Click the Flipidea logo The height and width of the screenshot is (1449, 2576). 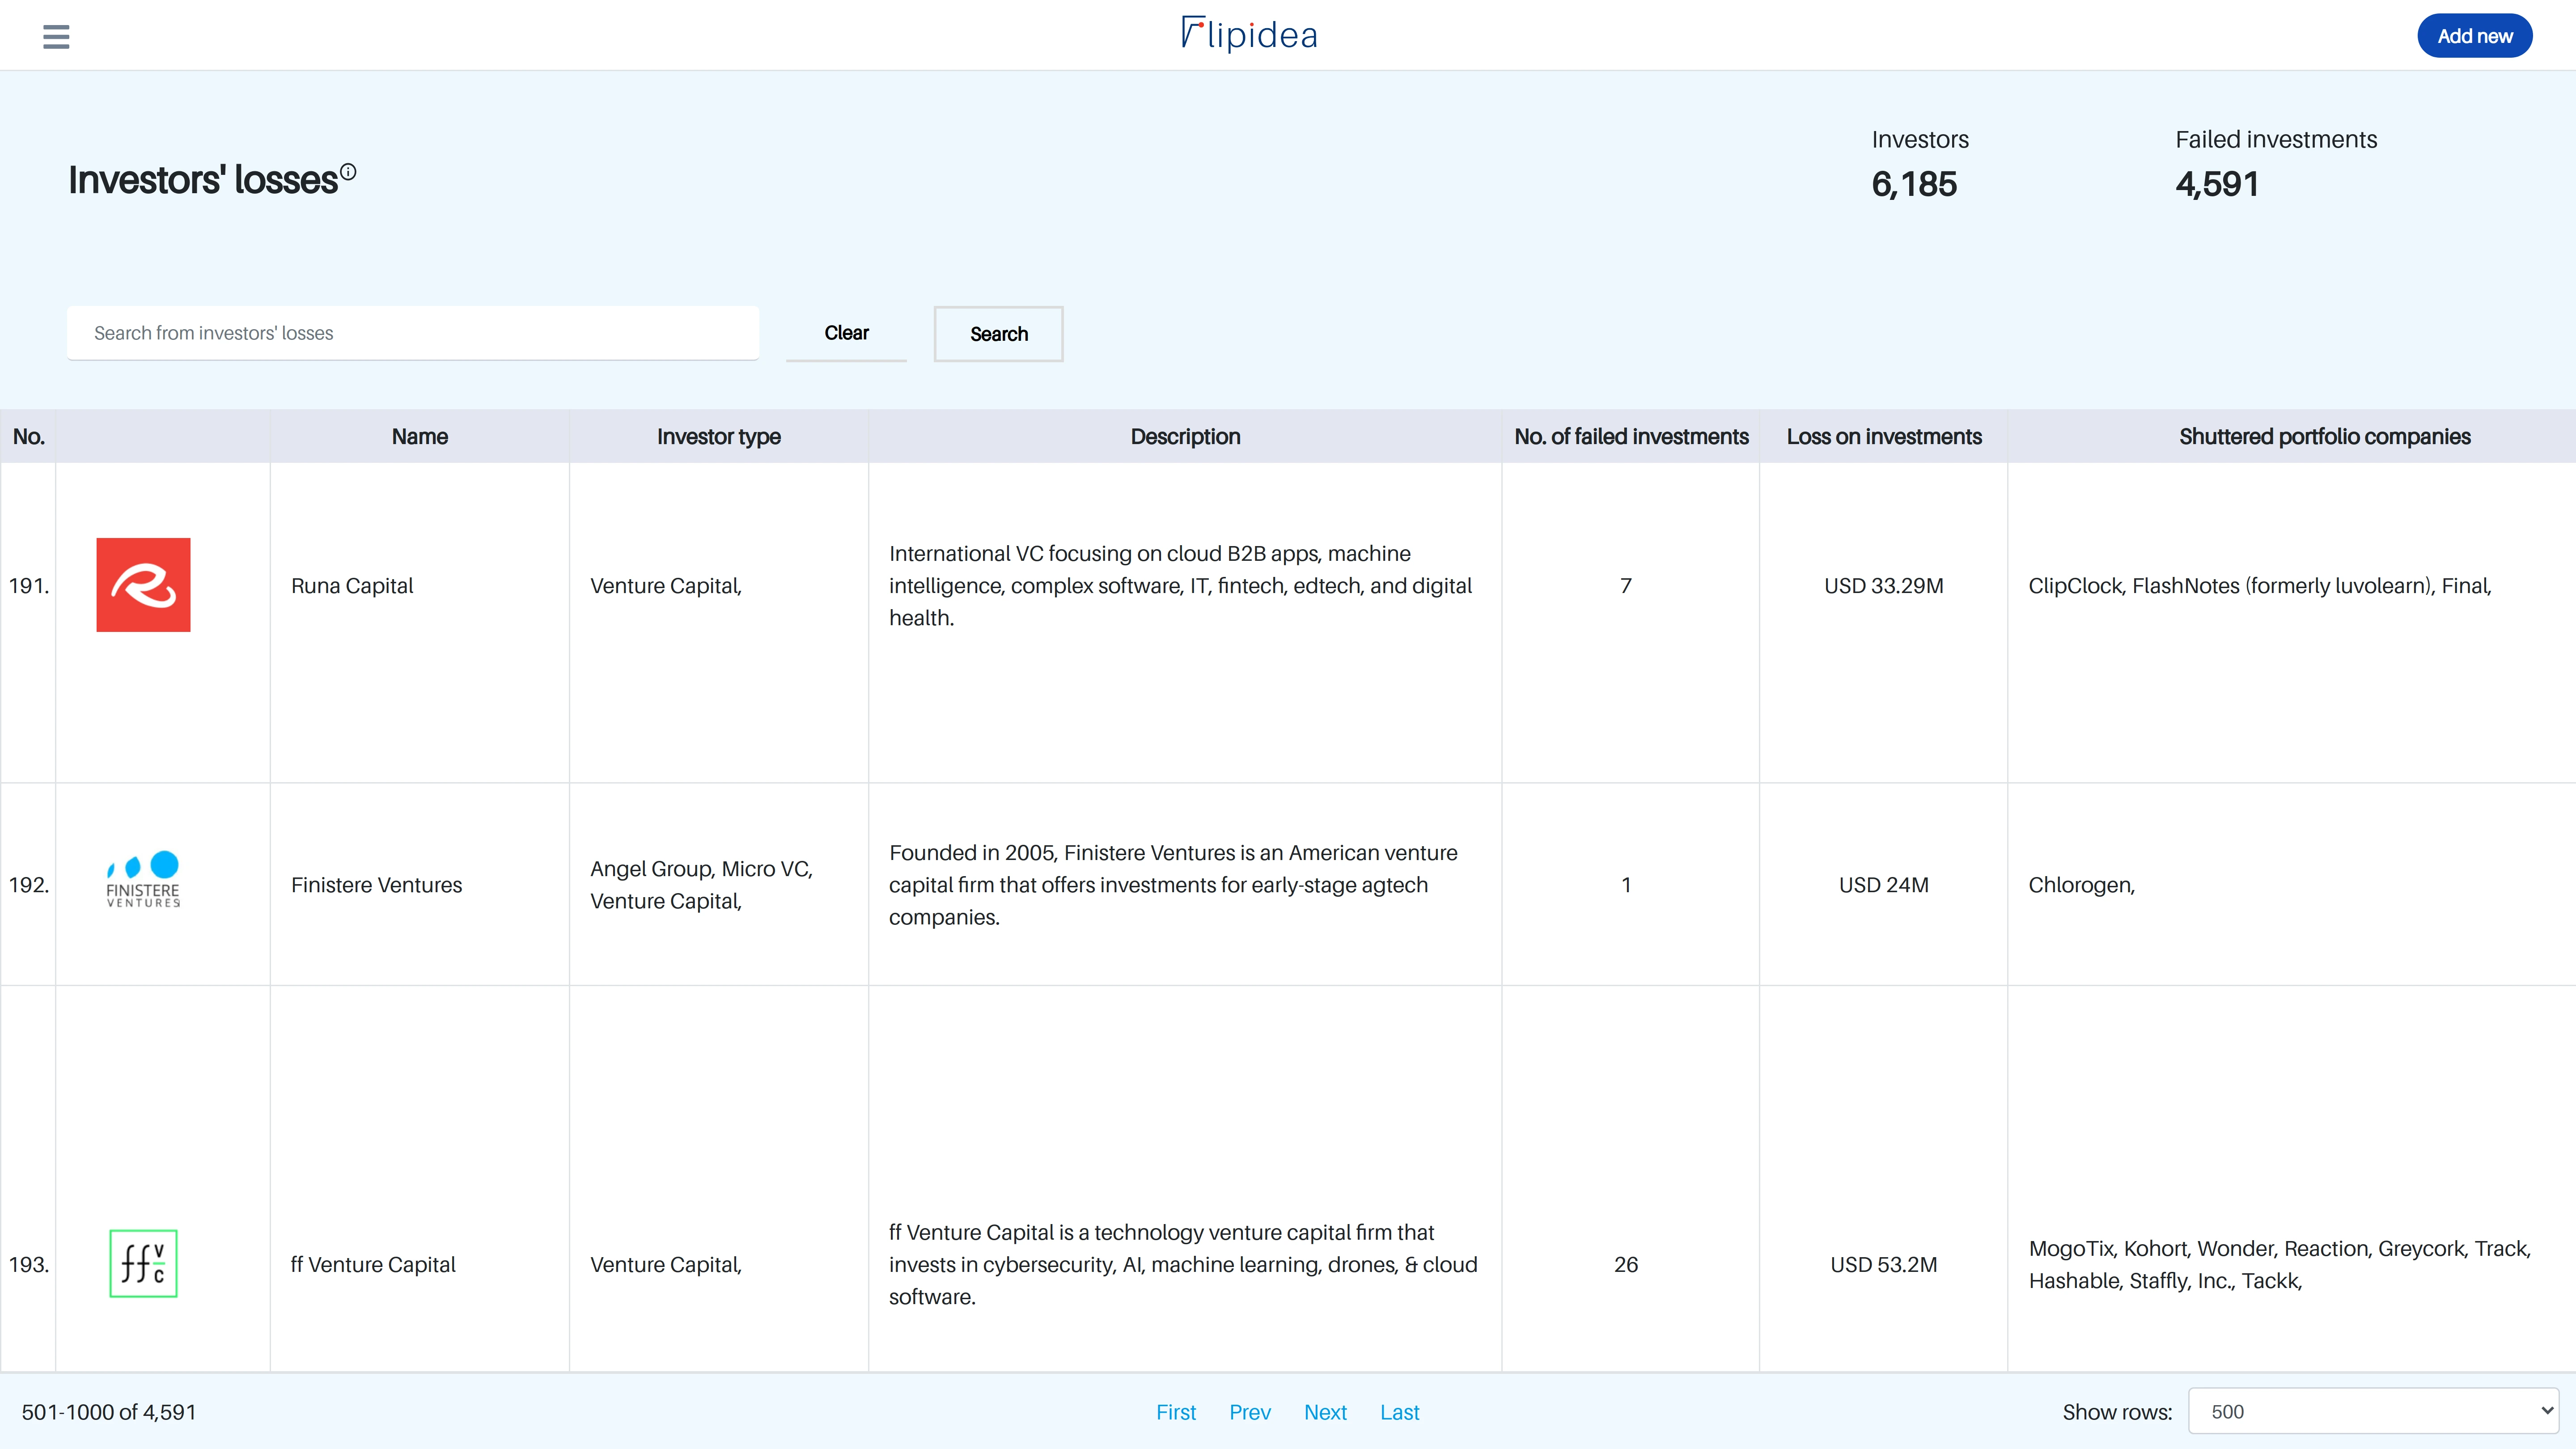click(x=1249, y=35)
